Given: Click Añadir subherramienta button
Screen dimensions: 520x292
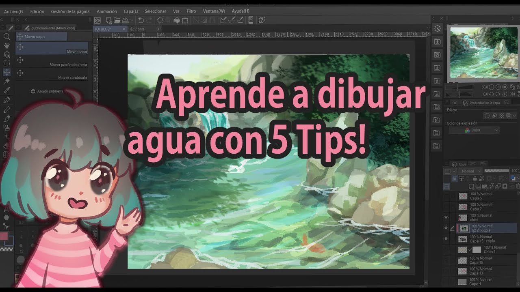Looking at the screenshot, I should [48, 91].
